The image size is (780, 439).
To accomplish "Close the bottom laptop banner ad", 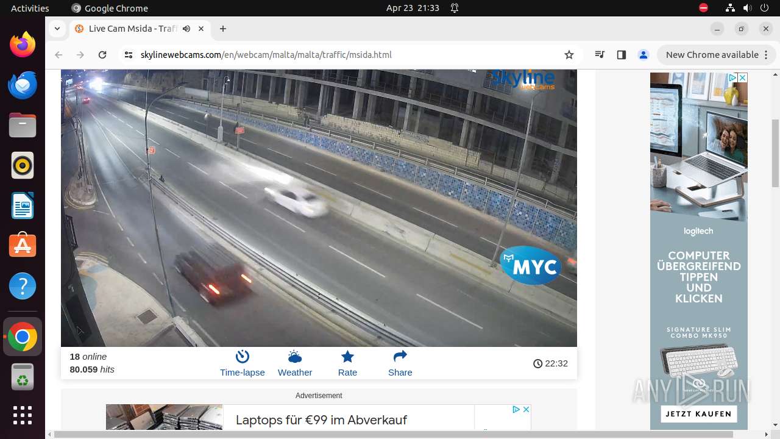I will pos(526,409).
